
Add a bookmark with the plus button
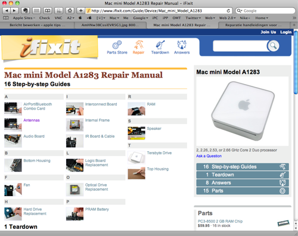pyautogui.click(x=80, y=11)
